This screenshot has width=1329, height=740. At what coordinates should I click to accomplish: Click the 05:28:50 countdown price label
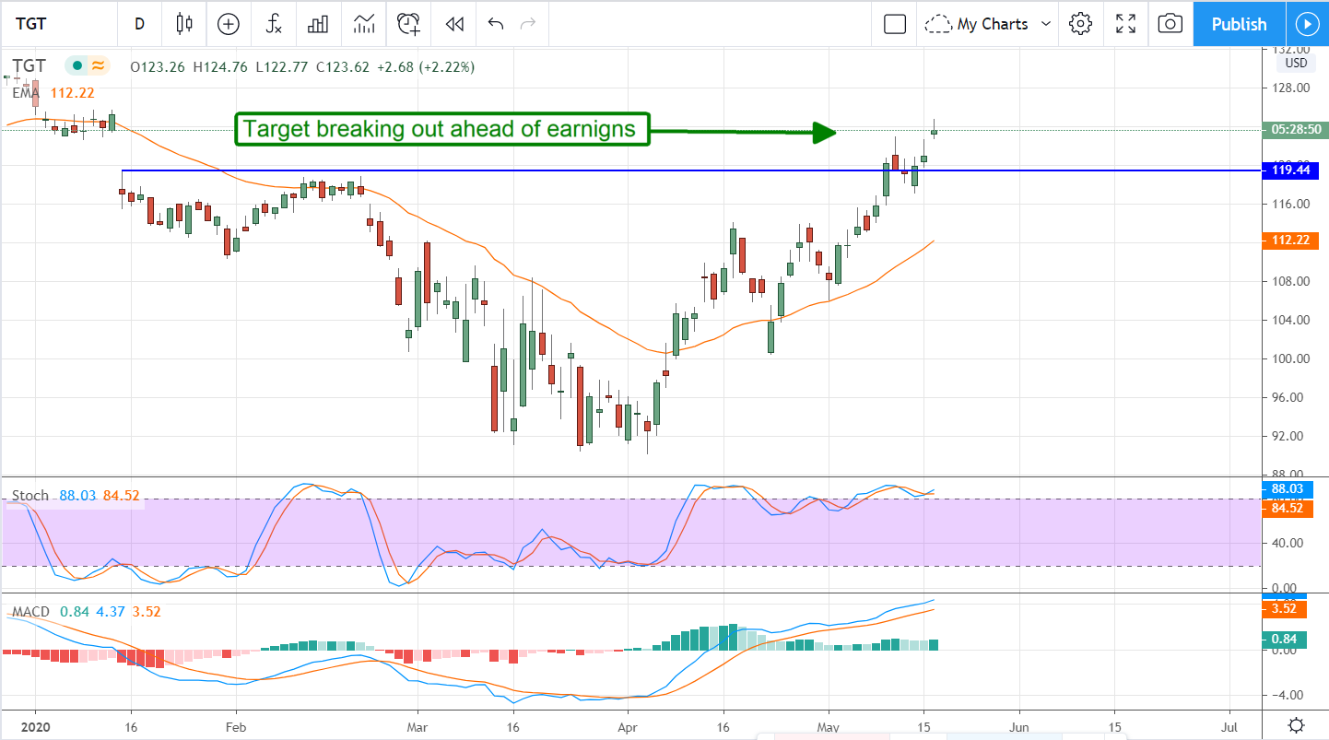coord(1297,130)
